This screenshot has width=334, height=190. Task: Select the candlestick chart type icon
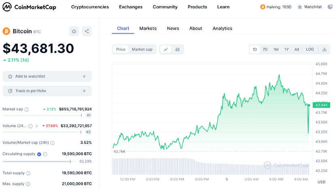(x=177, y=49)
